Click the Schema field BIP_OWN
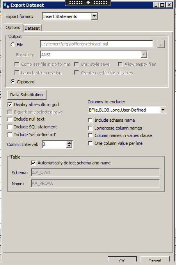The height and width of the screenshot is (265, 176). click(x=95, y=172)
